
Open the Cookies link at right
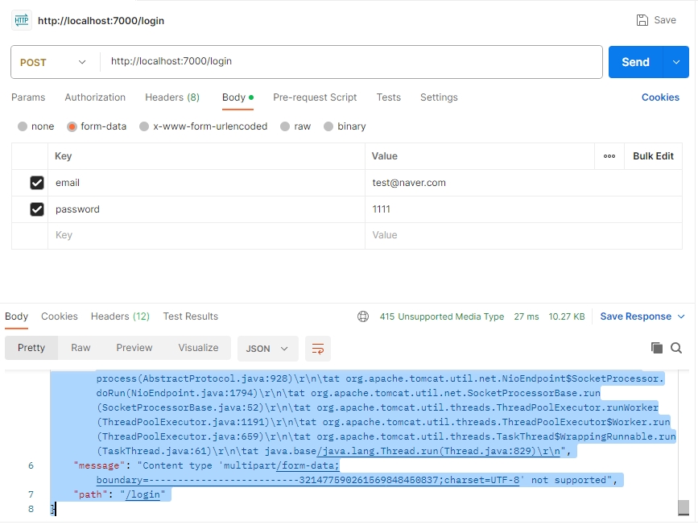[x=660, y=97]
